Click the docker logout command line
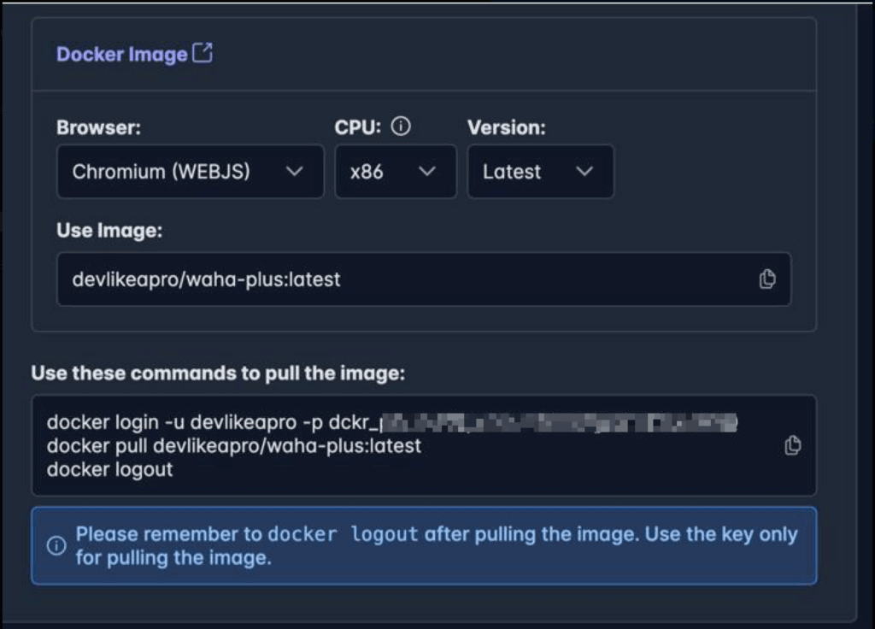Image resolution: width=875 pixels, height=629 pixels. 109,469
